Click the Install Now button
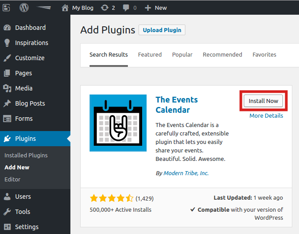Viewport: 299px width, 234px height. pyautogui.click(x=263, y=101)
